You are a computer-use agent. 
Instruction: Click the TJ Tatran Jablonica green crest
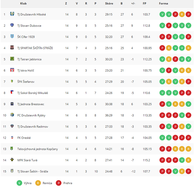point(12,59)
